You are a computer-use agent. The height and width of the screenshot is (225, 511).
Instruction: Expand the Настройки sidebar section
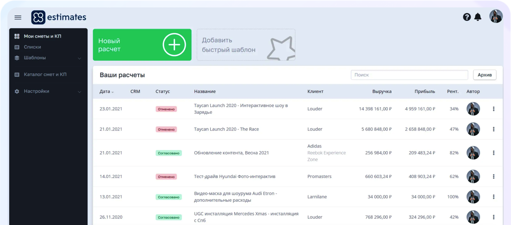click(79, 91)
